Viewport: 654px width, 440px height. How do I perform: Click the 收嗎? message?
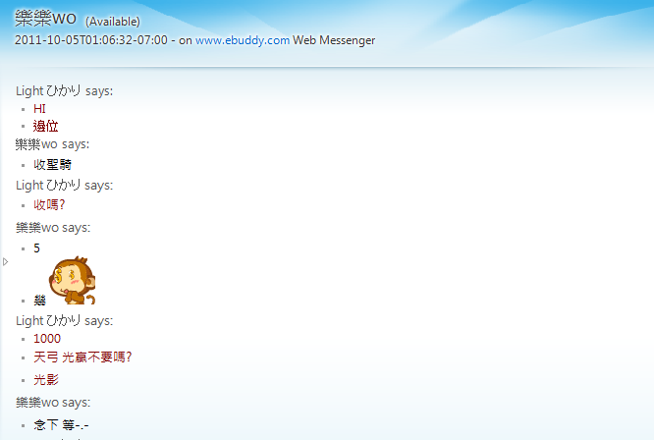point(49,204)
